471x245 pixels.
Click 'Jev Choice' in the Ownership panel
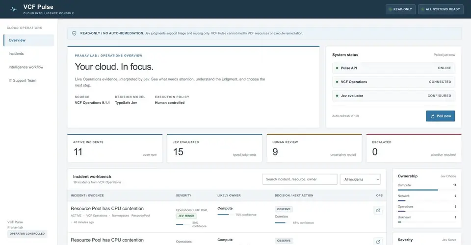(x=448, y=176)
